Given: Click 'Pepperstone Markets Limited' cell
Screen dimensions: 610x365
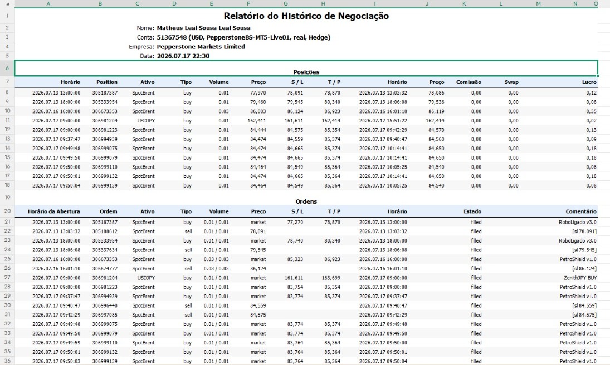Looking at the screenshot, I should 201,47.
